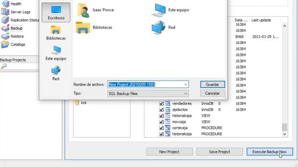This screenshot has height=167, width=298.
Task: Select the cortecaja procedure name
Action: click(180, 128)
